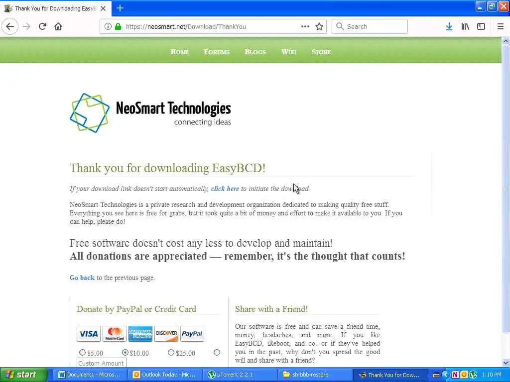
Task: Click the Firefox Thank You taskbar button
Action: click(390, 375)
